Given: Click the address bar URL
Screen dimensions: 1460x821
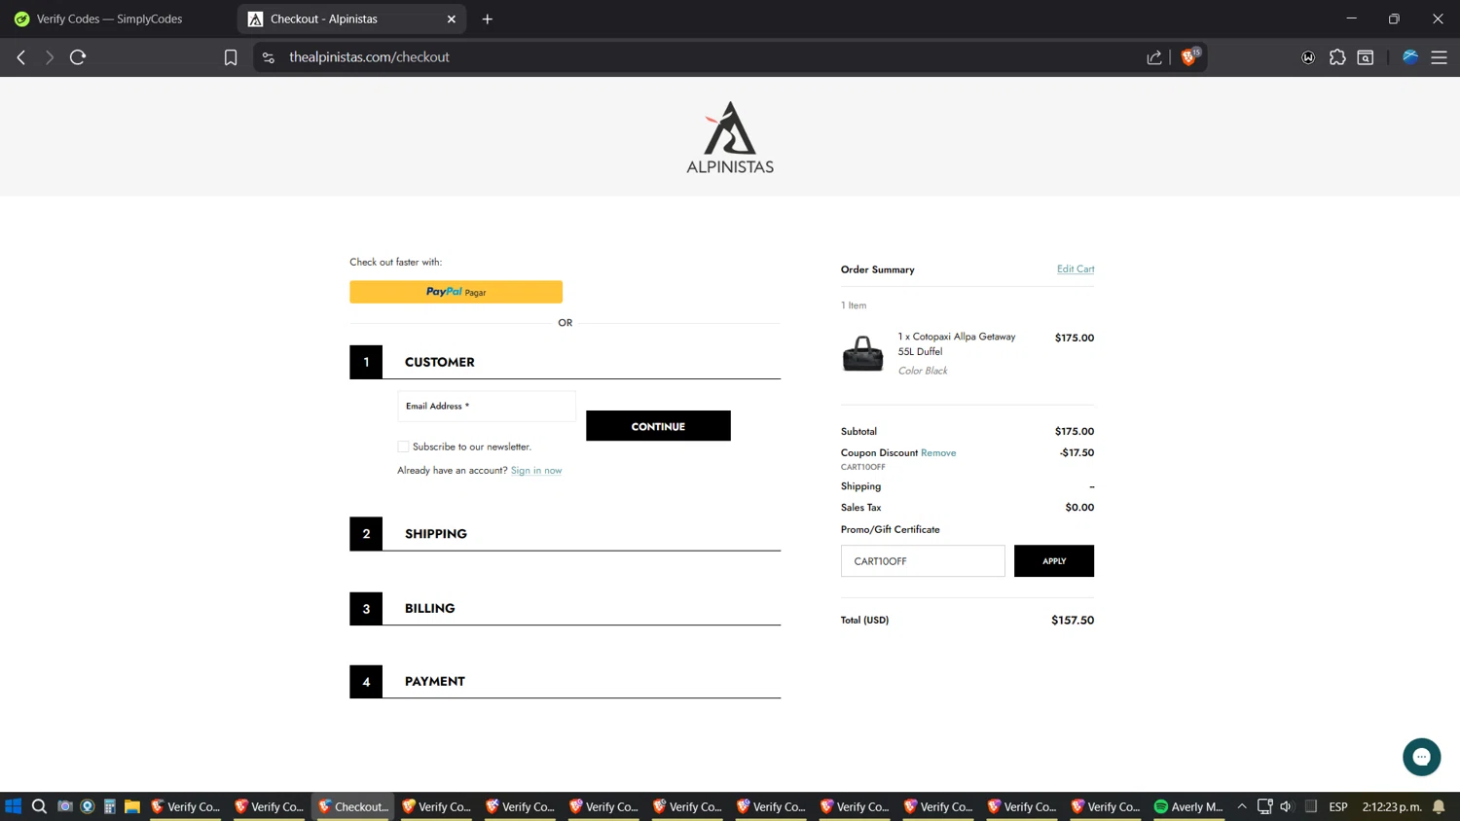Looking at the screenshot, I should click(x=369, y=57).
